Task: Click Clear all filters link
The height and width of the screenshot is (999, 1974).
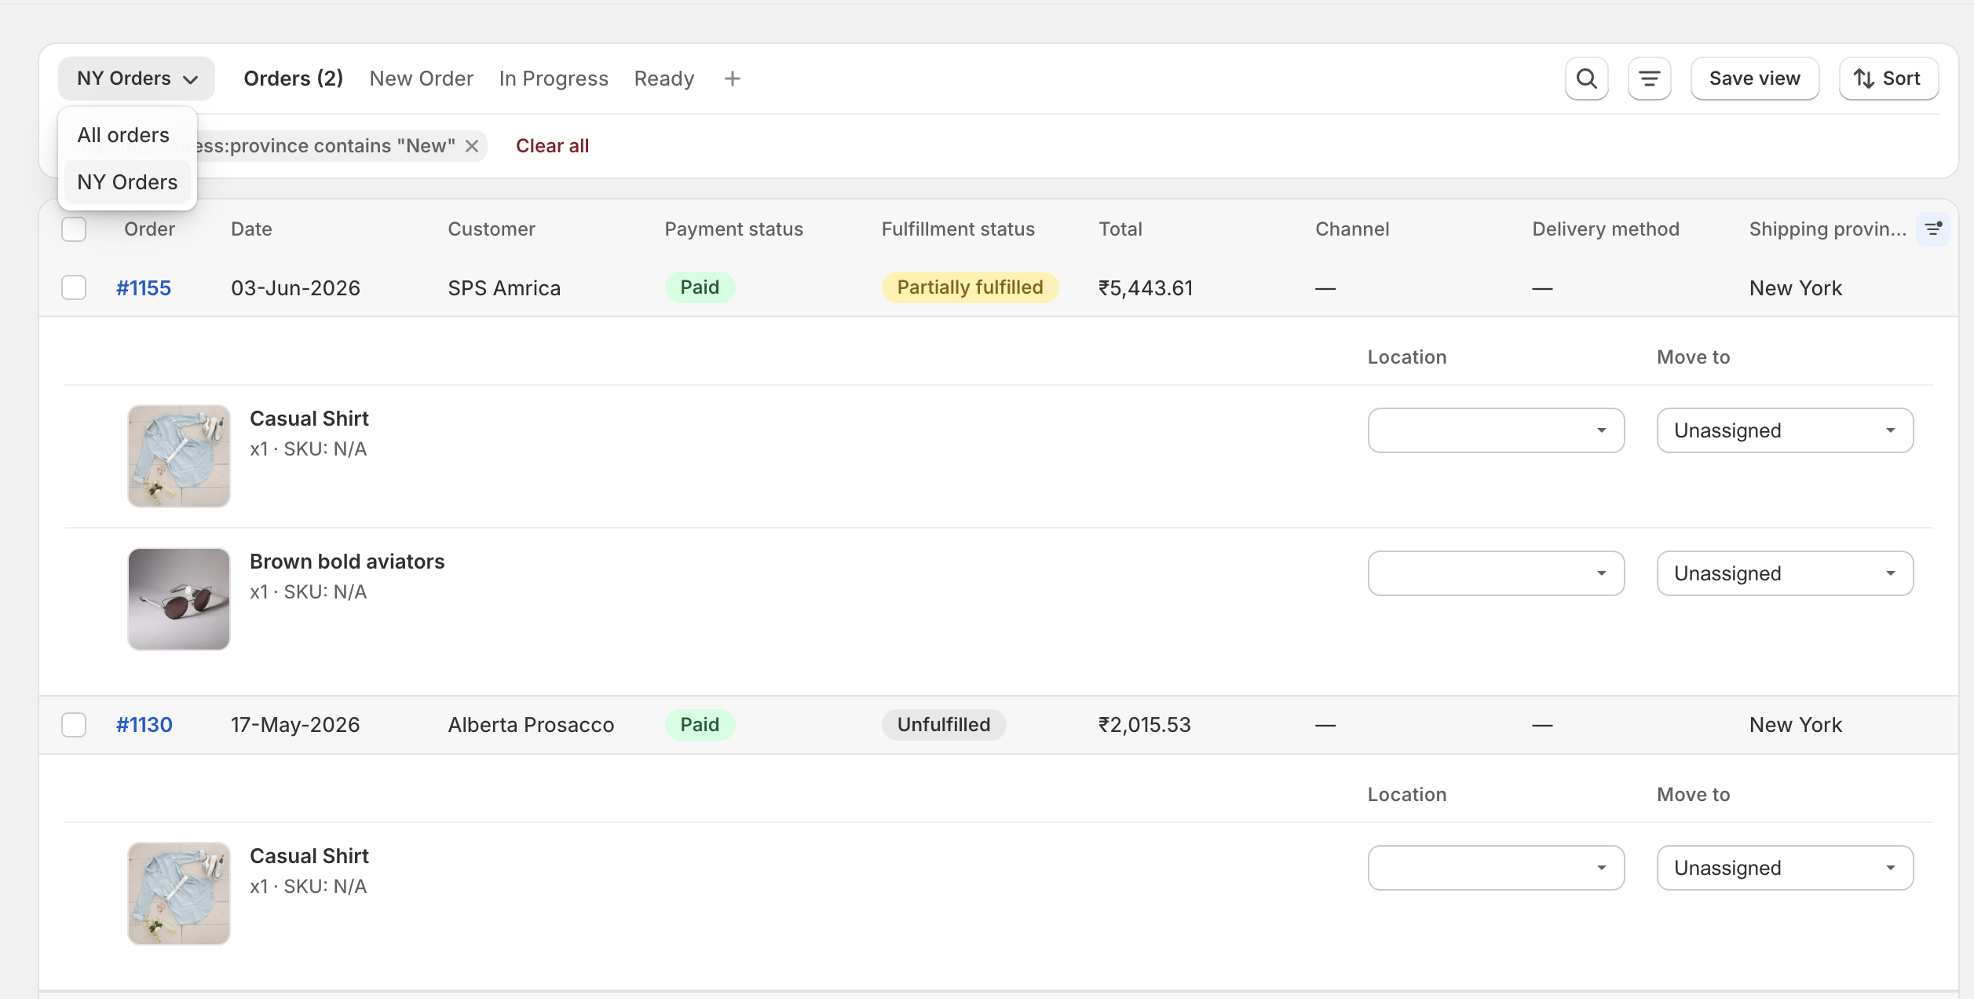Action: click(552, 146)
